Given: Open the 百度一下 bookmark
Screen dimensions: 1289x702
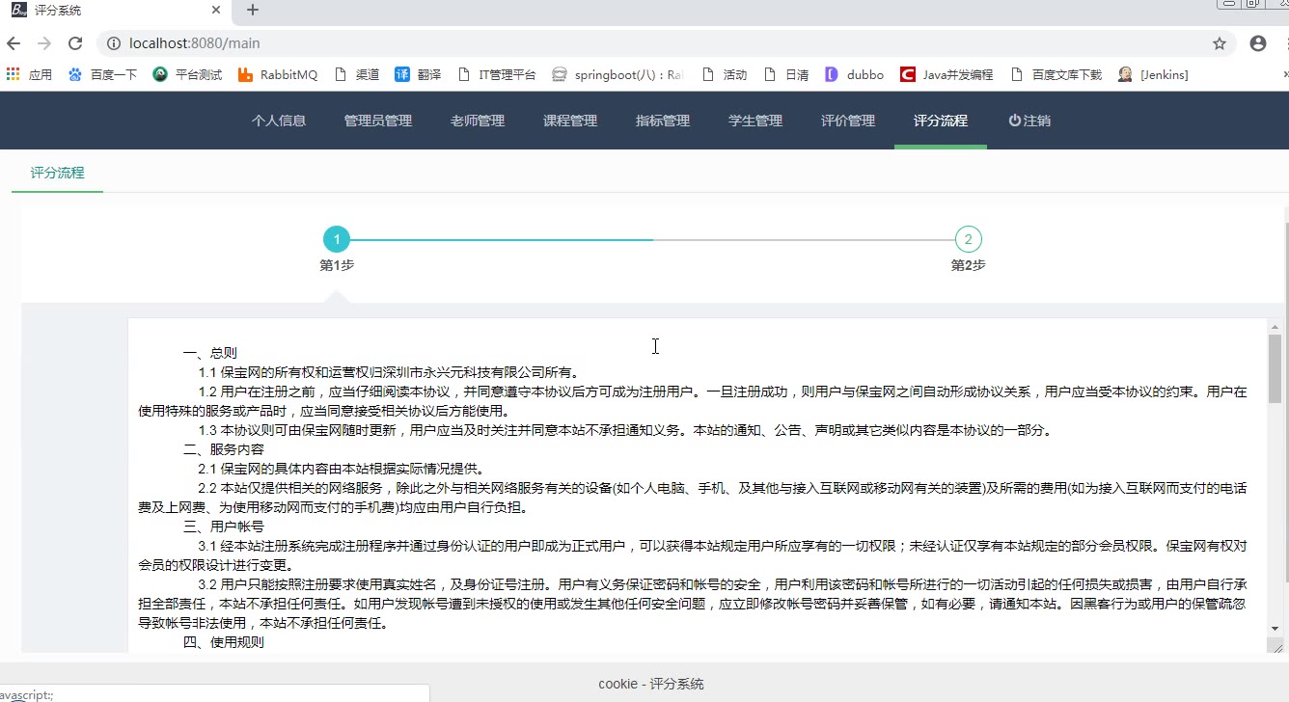Looking at the screenshot, I should click(102, 74).
